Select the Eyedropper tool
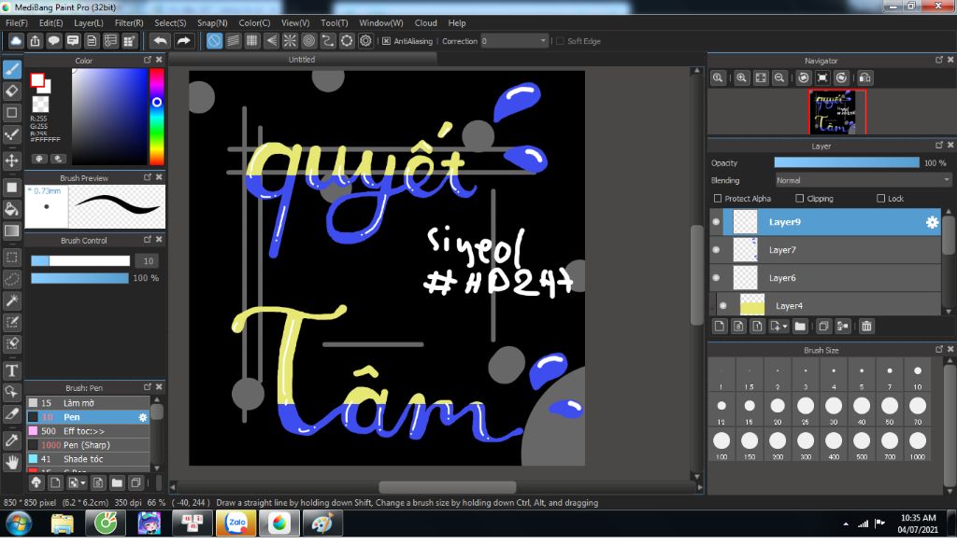 pos(11,440)
